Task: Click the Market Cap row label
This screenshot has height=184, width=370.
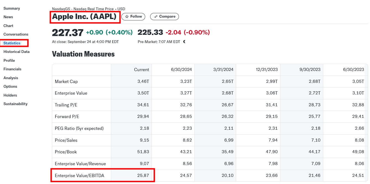Action: point(66,81)
